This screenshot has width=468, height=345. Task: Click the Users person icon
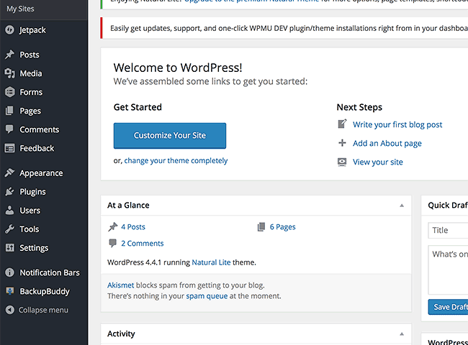[9, 211]
